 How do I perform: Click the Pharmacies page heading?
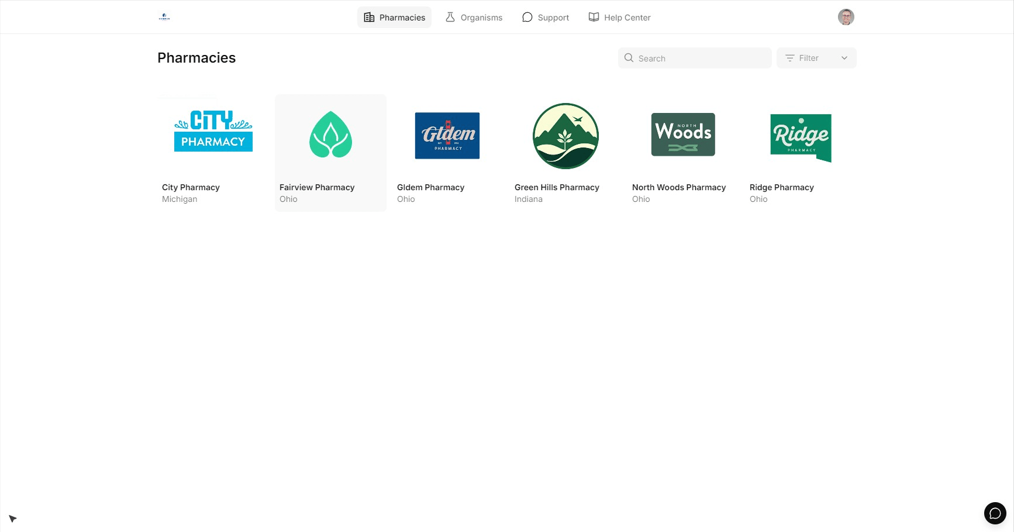click(196, 58)
